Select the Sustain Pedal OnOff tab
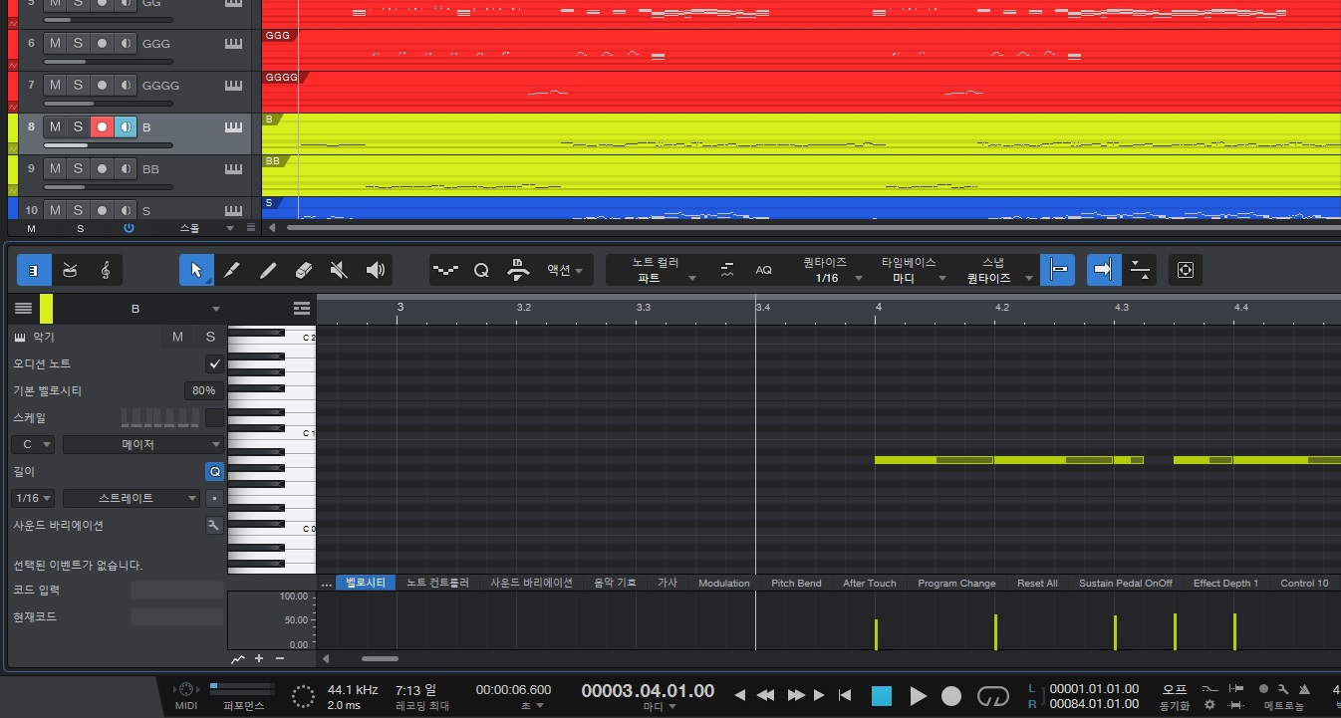The width and height of the screenshot is (1341, 718). tap(1126, 583)
